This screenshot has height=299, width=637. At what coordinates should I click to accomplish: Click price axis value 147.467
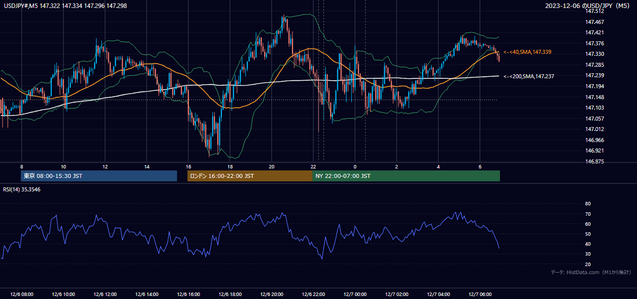[595, 22]
